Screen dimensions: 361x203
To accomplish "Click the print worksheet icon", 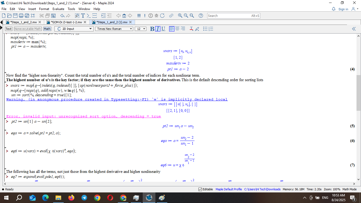I will (x=21, y=16).
